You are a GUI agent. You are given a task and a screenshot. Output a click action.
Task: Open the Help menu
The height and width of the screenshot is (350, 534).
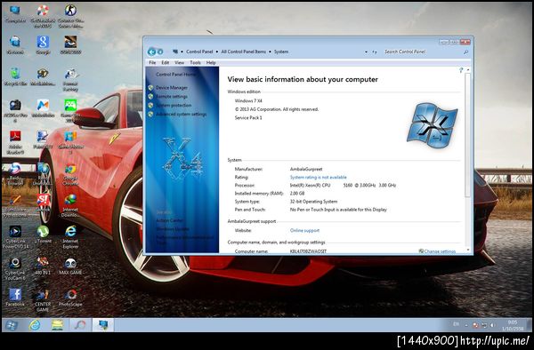[x=211, y=62]
